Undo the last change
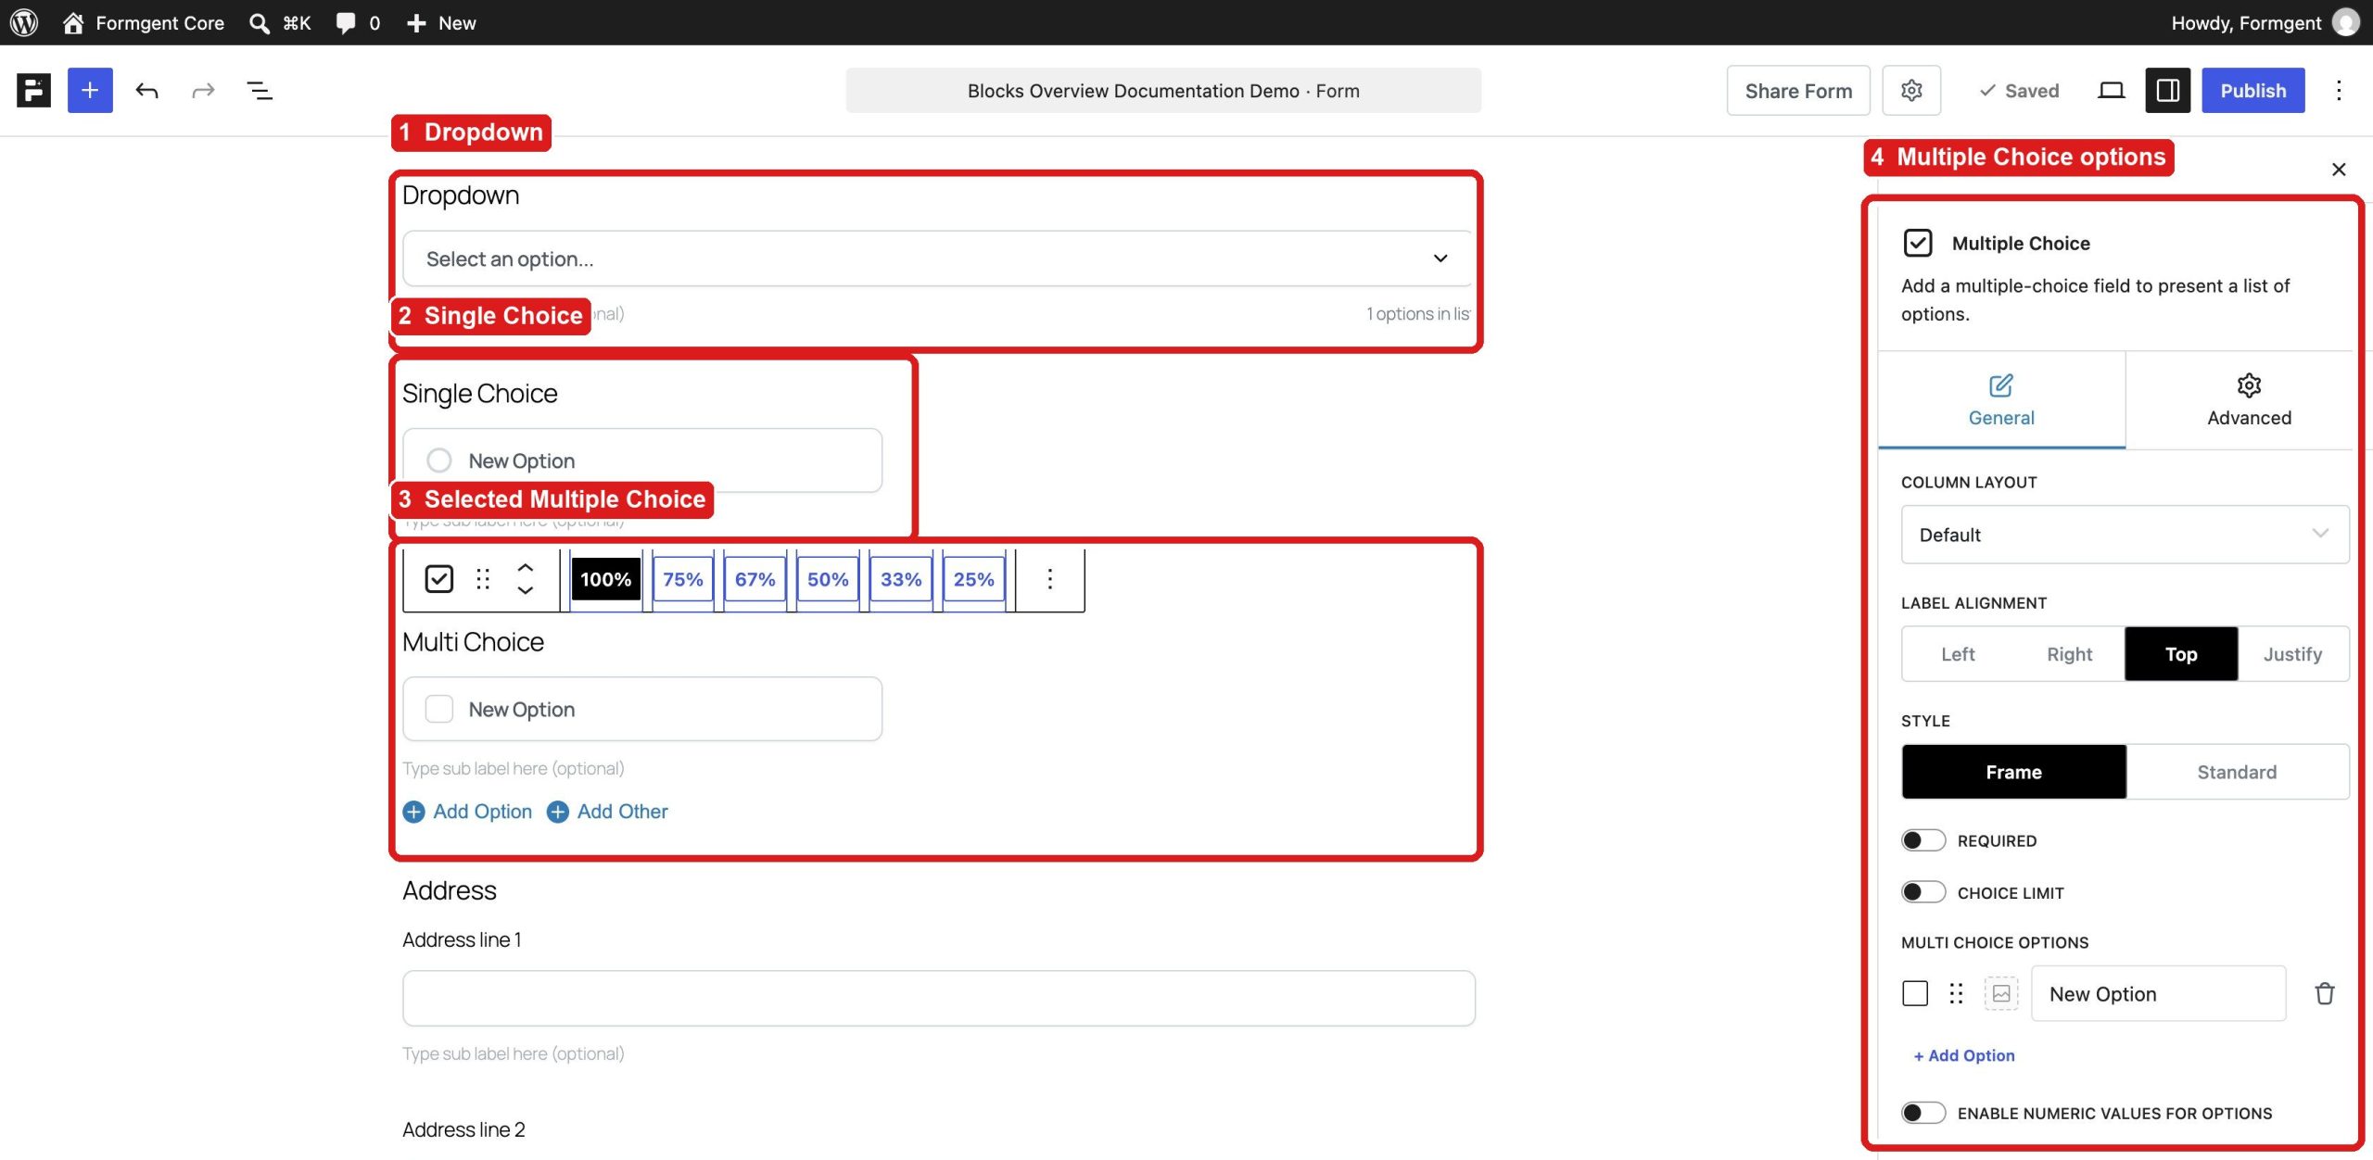The image size is (2373, 1160). (146, 90)
